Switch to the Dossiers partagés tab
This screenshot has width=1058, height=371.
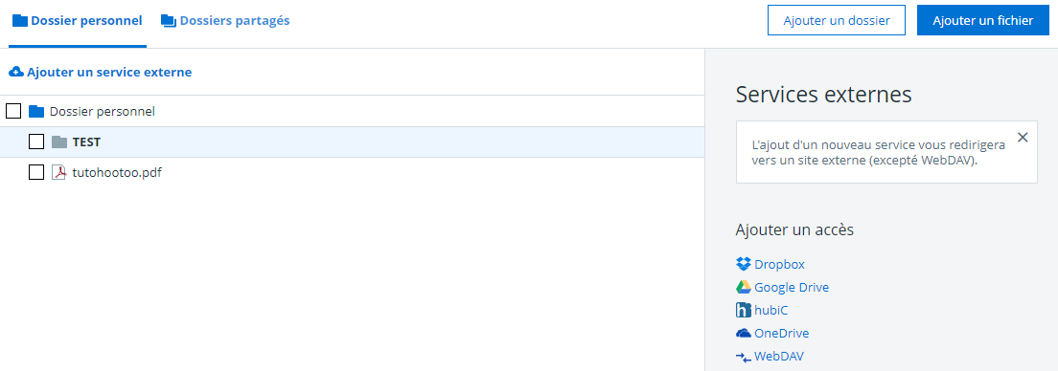225,21
